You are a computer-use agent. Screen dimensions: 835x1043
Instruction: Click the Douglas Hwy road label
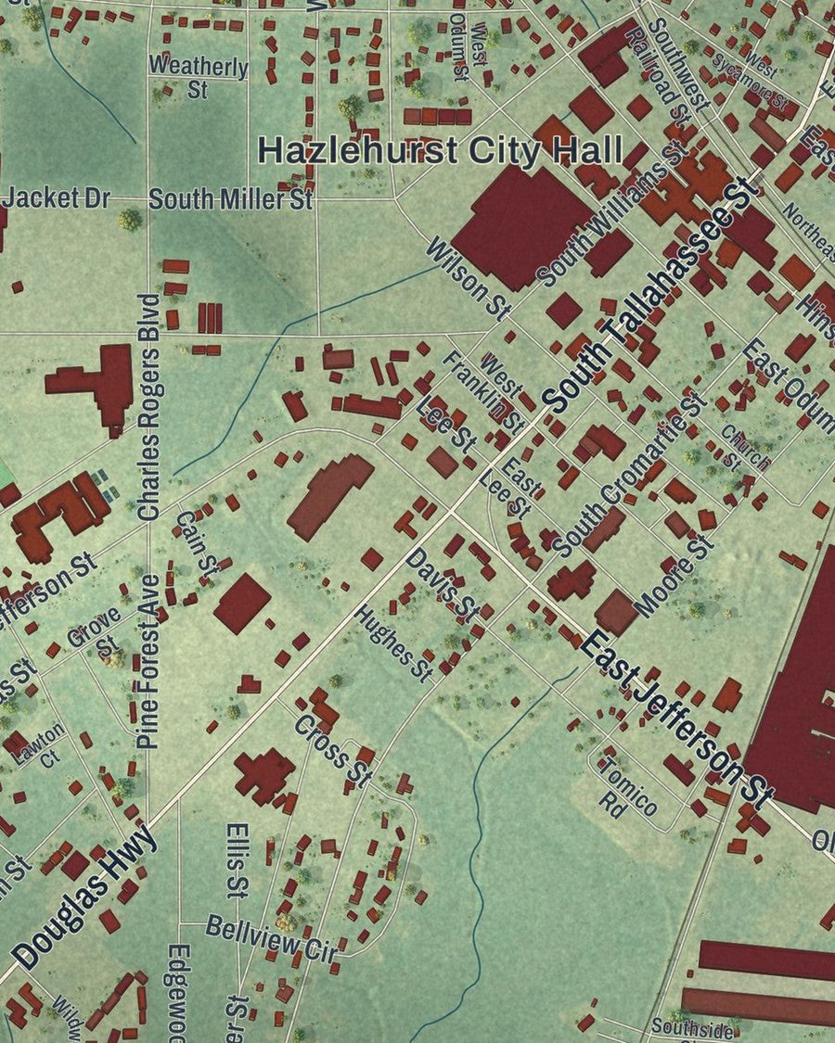coord(84,897)
